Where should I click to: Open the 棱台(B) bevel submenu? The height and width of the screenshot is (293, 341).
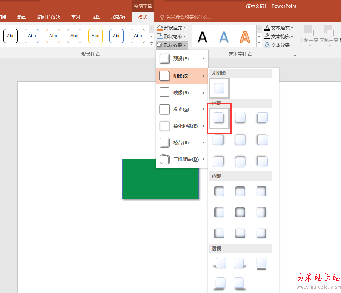(182, 143)
